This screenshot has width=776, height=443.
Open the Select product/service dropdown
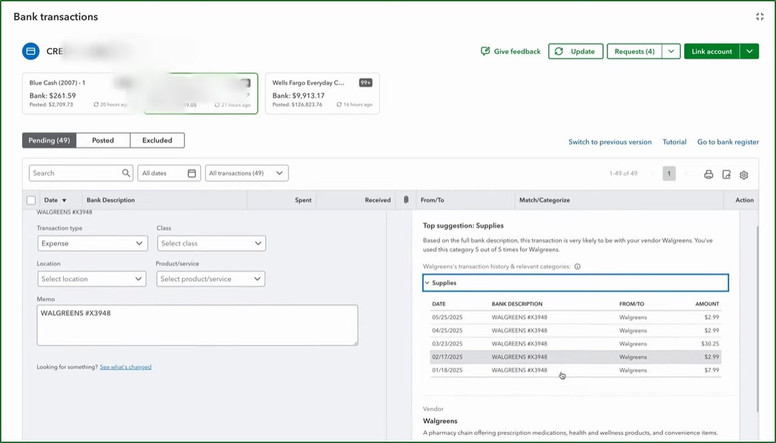click(x=211, y=279)
